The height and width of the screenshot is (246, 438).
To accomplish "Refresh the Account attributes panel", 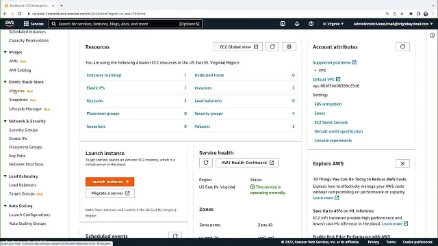I will 402,47.
